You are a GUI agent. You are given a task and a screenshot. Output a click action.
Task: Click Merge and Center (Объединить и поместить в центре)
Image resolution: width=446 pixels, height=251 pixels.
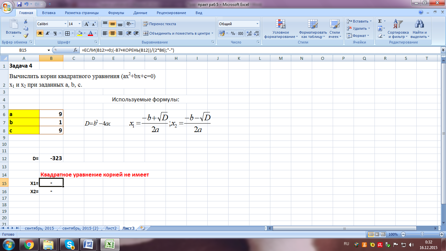(x=178, y=33)
